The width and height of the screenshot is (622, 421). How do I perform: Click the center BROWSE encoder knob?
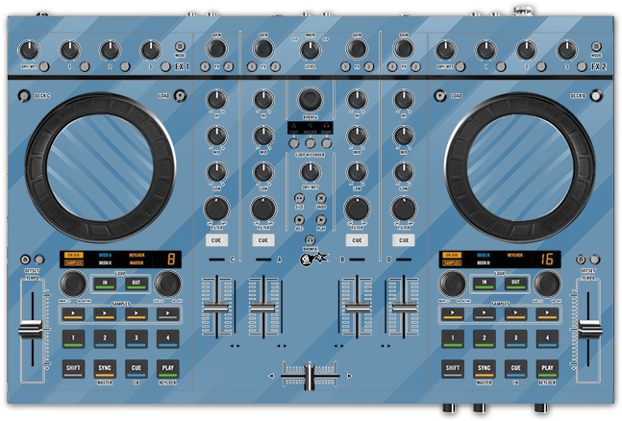310,100
